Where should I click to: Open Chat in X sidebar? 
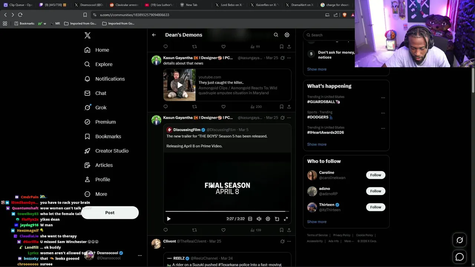(95, 93)
